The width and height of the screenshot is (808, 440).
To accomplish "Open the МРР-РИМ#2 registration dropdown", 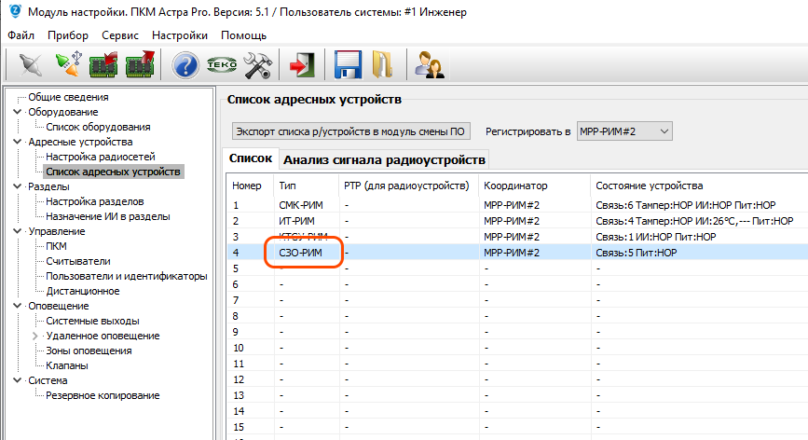I will click(x=623, y=131).
